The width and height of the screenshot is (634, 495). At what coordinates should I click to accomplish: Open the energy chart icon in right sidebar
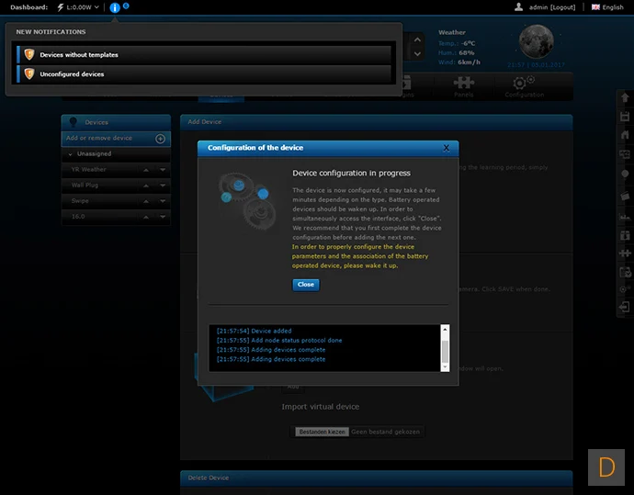coord(625,217)
